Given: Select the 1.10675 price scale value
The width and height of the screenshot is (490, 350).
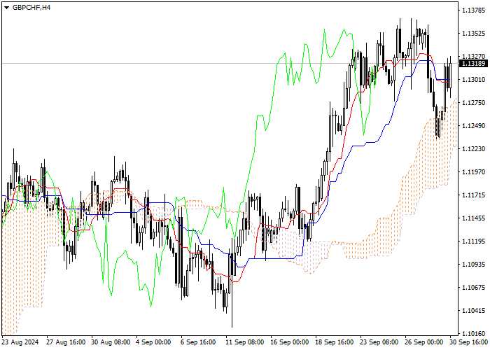Looking at the screenshot, I should pyautogui.click(x=474, y=288).
